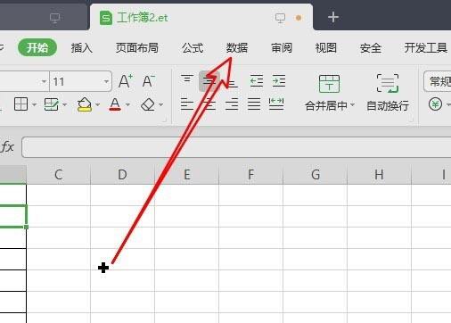Expand the borders dropdown arrow

tap(34, 104)
